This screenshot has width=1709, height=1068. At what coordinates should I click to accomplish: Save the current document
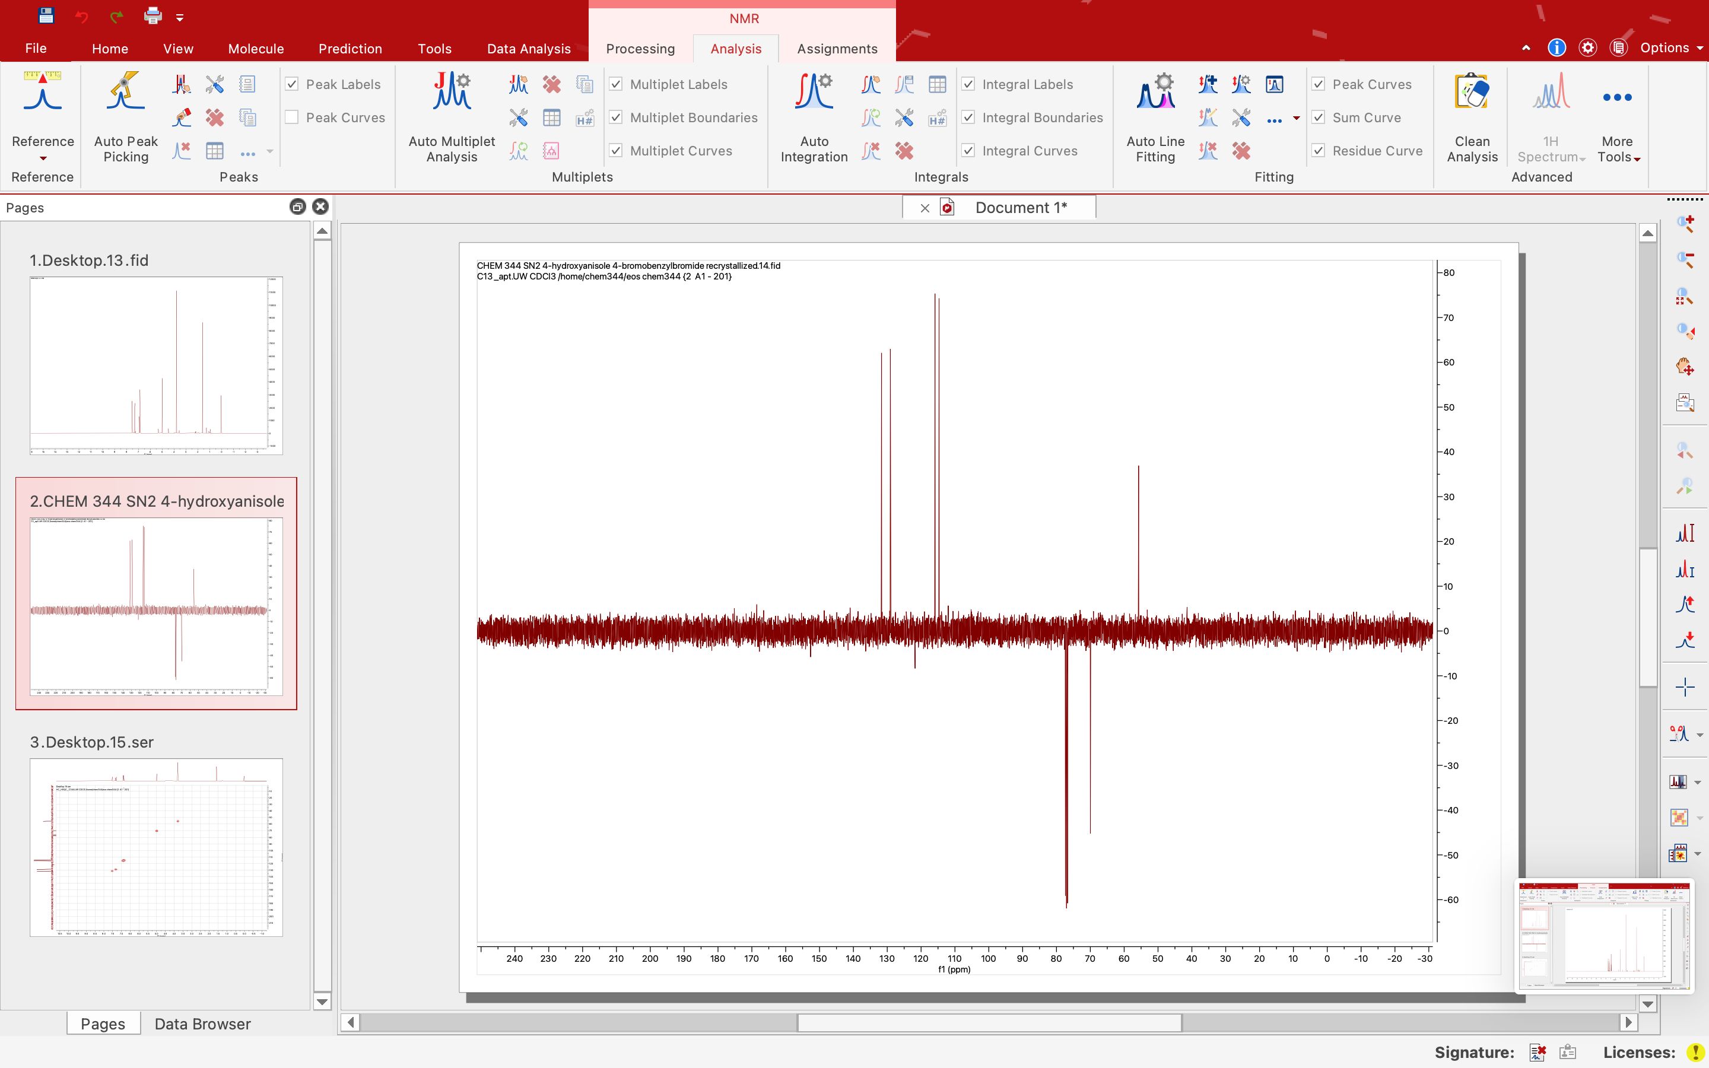click(x=45, y=15)
